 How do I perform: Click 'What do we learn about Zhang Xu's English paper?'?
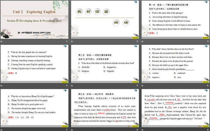(x=32, y=96)
